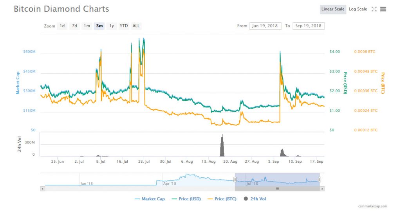Select the YTD zoom range
Viewport: 401px width, 211px height.
coord(124,26)
